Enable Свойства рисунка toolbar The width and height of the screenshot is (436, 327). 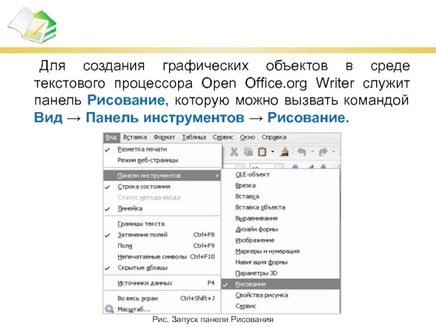click(281, 295)
